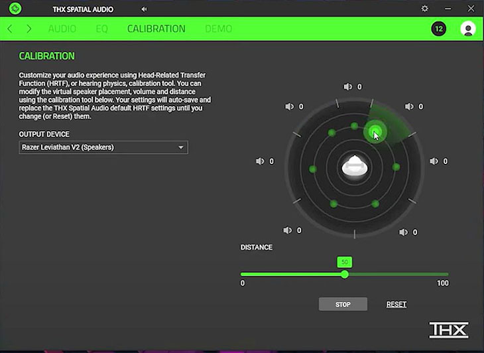Click the Razer Synapse logo icon
484x353 pixels.
pyautogui.click(x=15, y=9)
